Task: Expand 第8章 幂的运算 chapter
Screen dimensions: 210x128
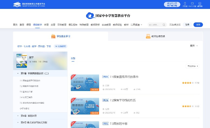Action: coord(17,116)
